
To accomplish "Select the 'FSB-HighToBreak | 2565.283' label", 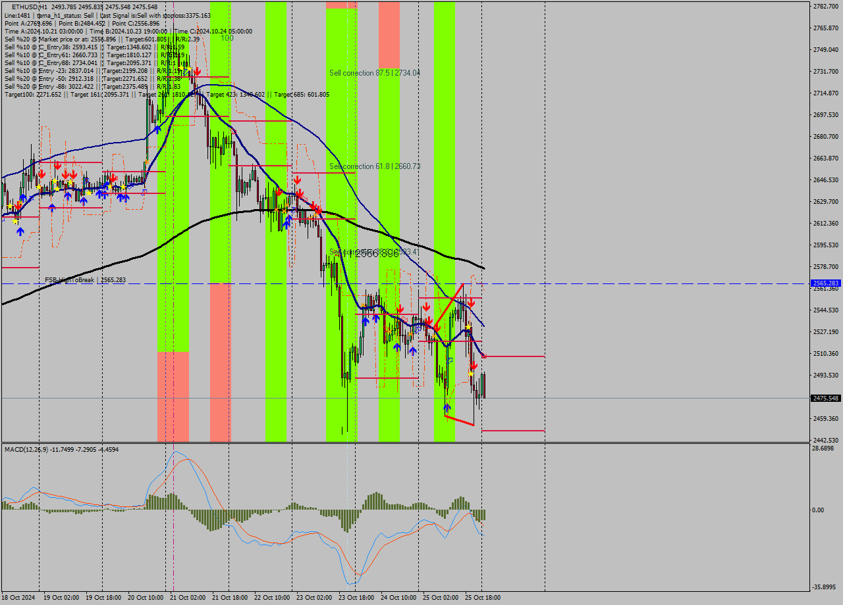I will point(85,280).
